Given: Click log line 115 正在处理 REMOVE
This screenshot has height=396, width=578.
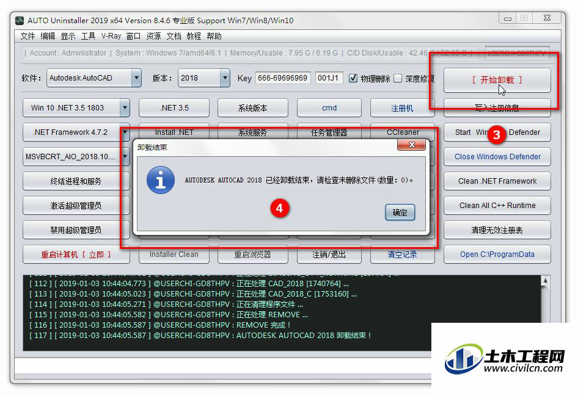Looking at the screenshot, I should 169,315.
